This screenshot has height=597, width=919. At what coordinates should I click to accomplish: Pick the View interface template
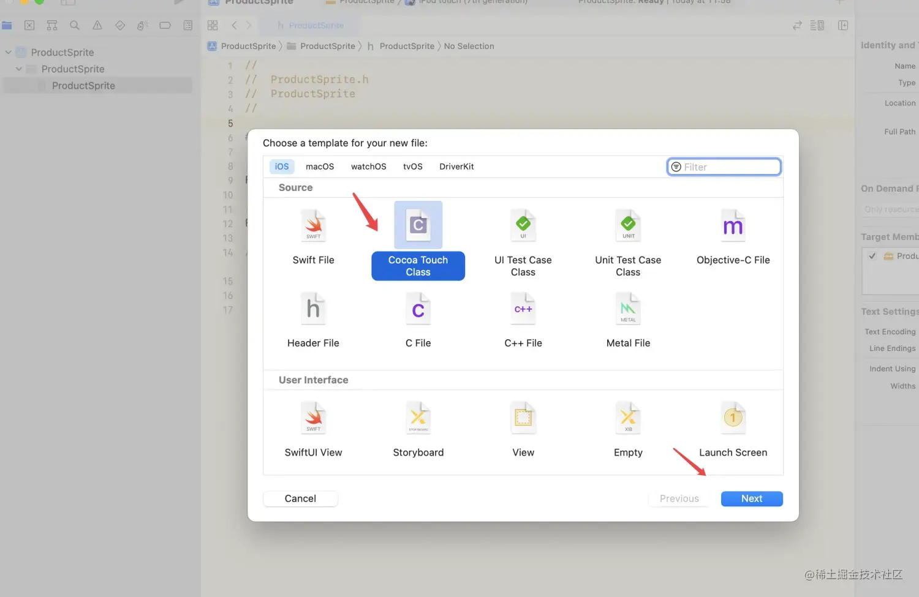click(523, 430)
